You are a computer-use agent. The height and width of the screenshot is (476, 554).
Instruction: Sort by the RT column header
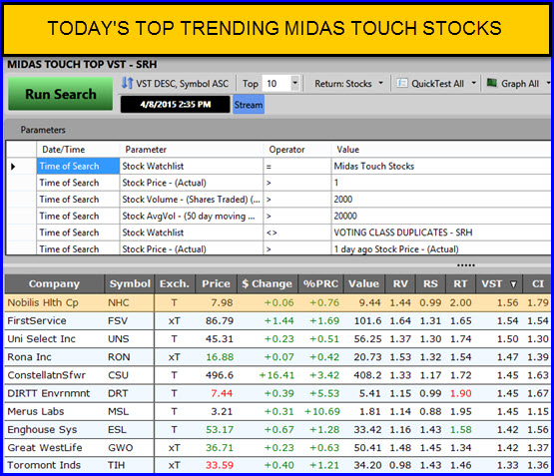(460, 284)
